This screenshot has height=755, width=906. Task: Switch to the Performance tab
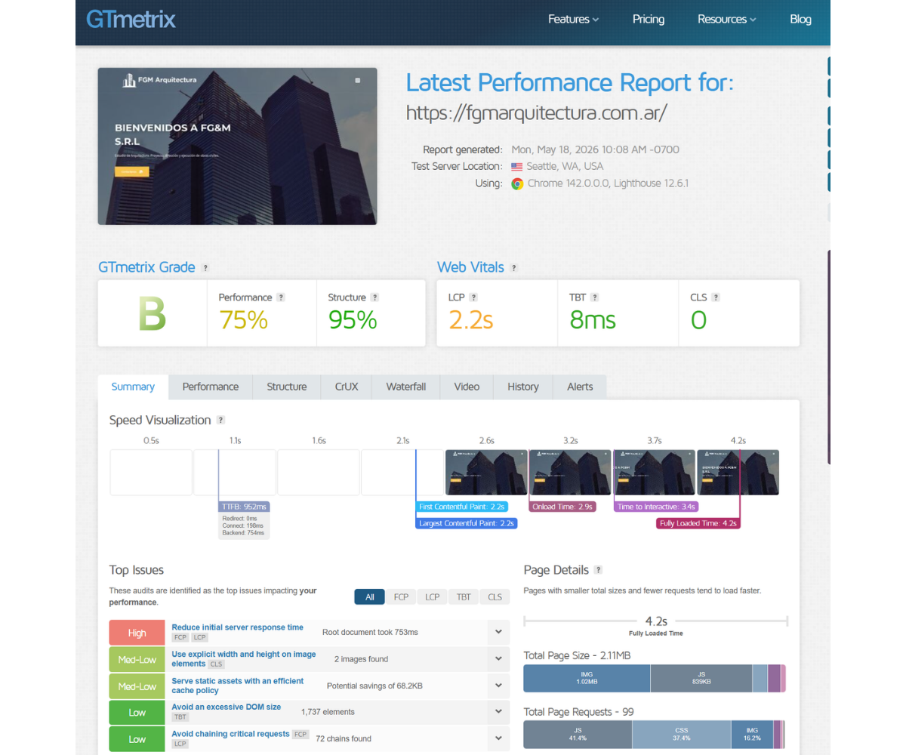(x=211, y=387)
